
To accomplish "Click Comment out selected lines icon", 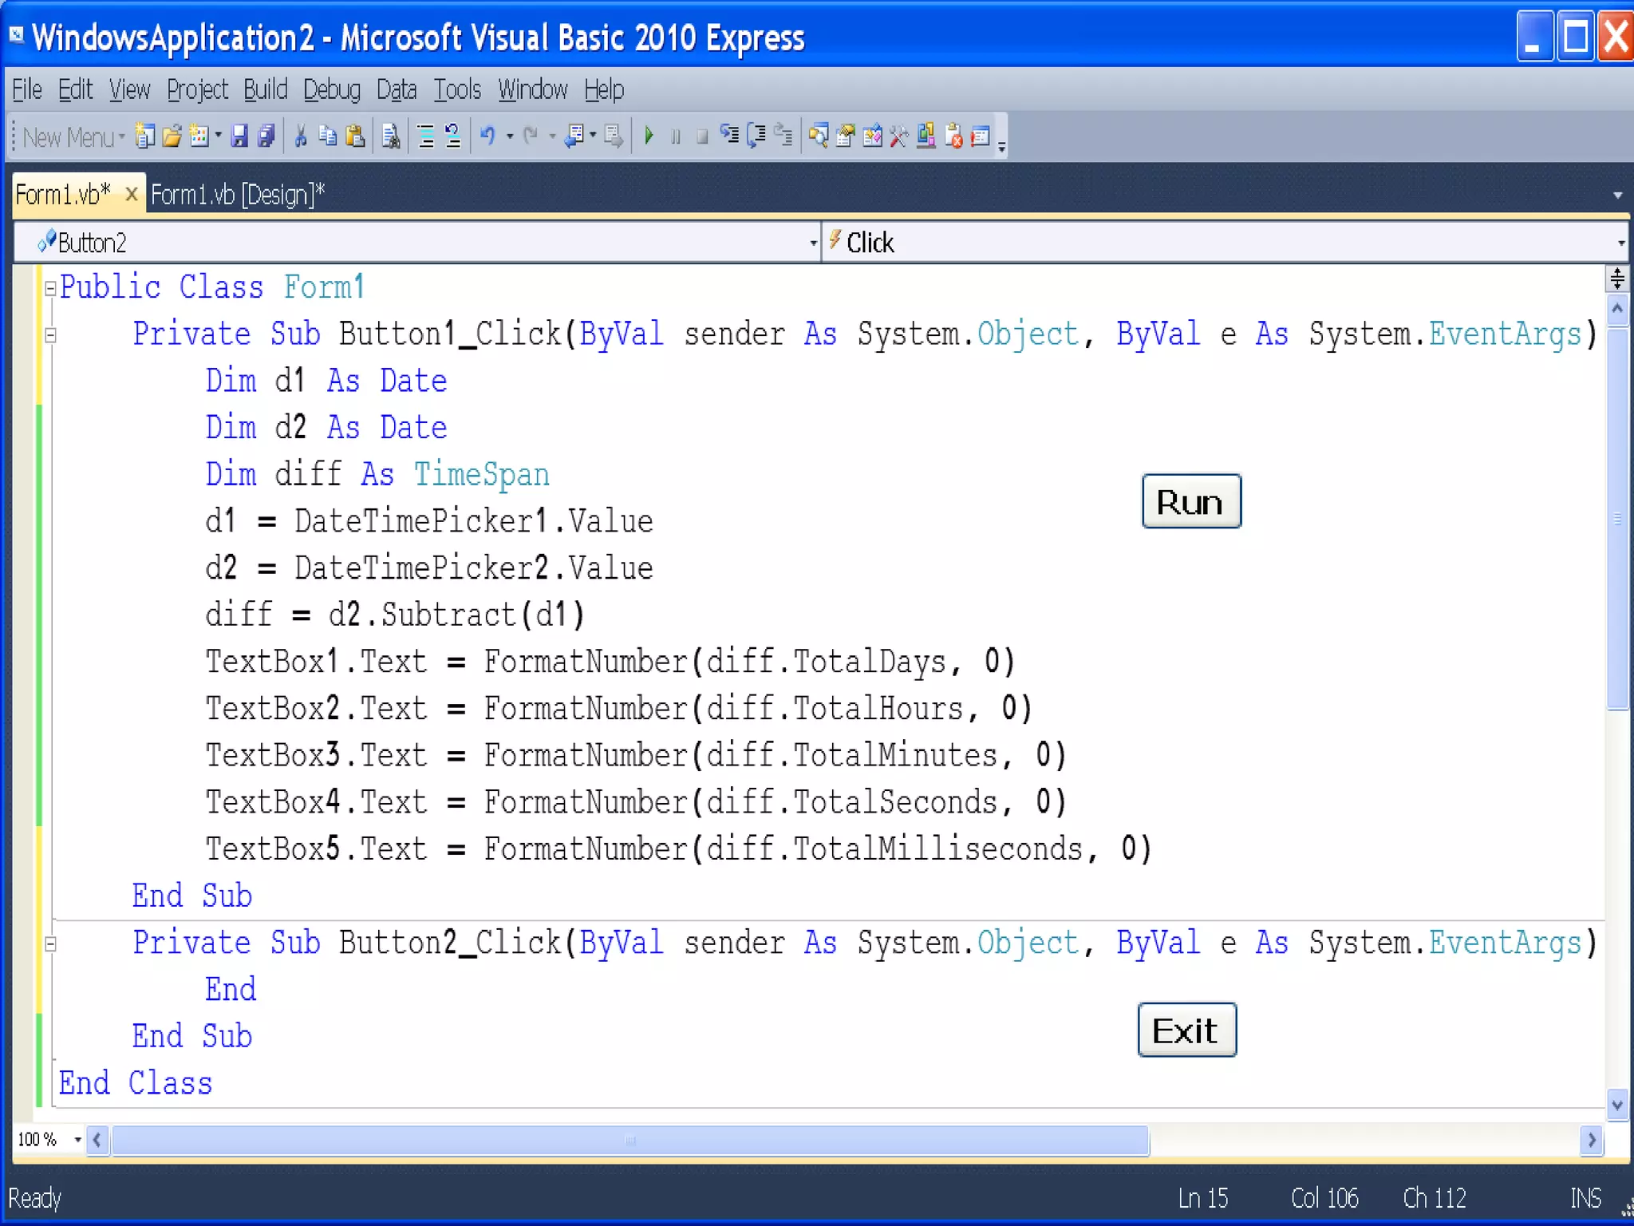I will (426, 136).
